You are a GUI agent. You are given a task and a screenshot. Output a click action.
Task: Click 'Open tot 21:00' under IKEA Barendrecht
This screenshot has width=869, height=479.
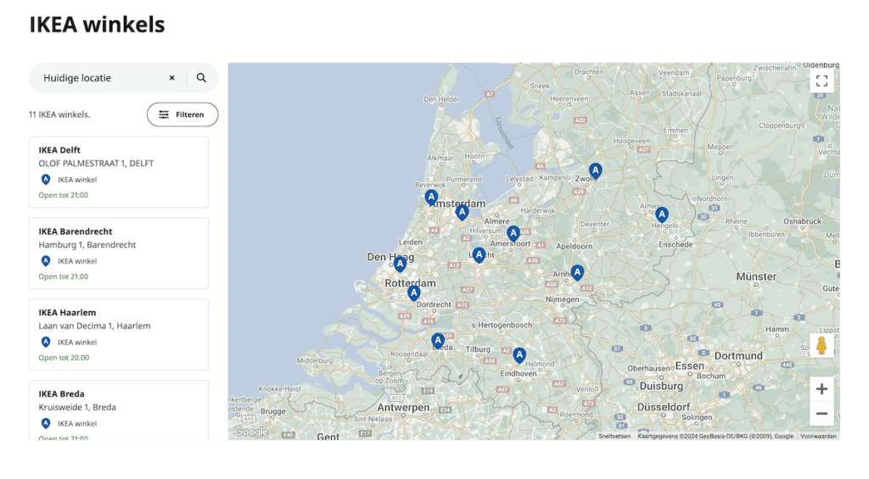pyautogui.click(x=63, y=276)
